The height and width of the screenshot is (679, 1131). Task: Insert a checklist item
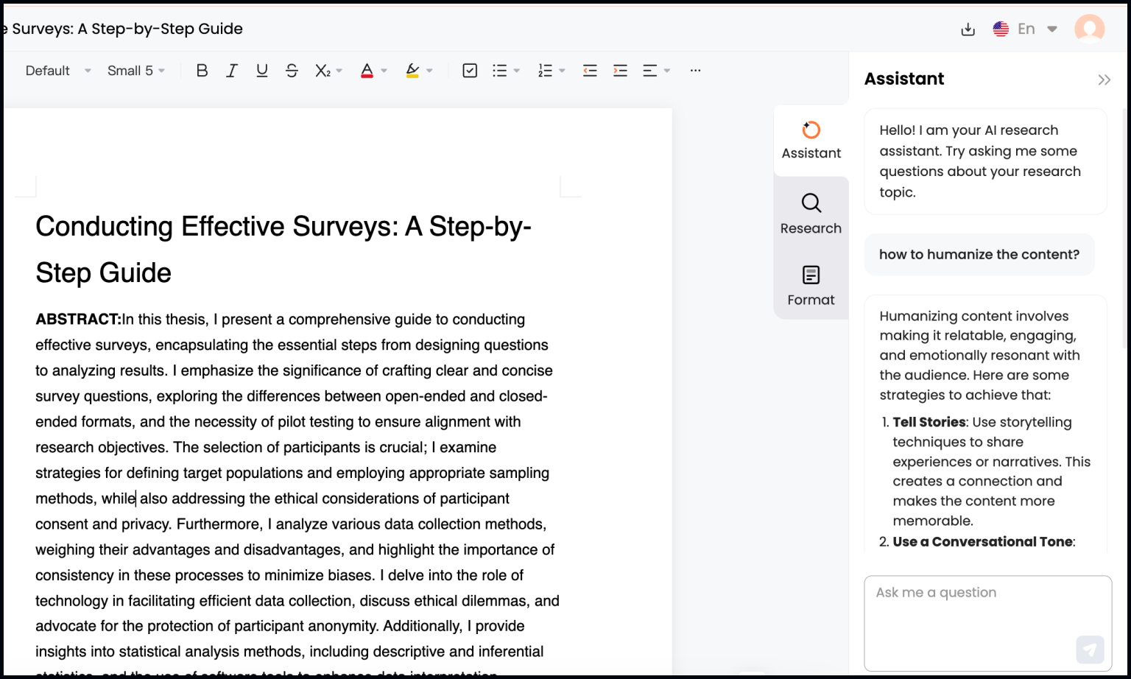point(469,70)
